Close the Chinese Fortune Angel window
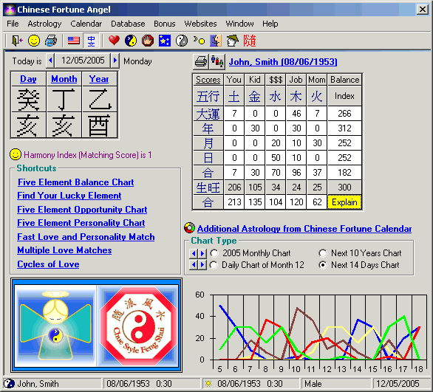Image resolution: width=433 pixels, height=392 pixels. [423, 10]
